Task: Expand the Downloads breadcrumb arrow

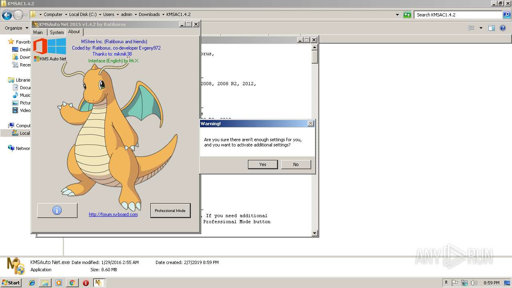Action: [163, 14]
